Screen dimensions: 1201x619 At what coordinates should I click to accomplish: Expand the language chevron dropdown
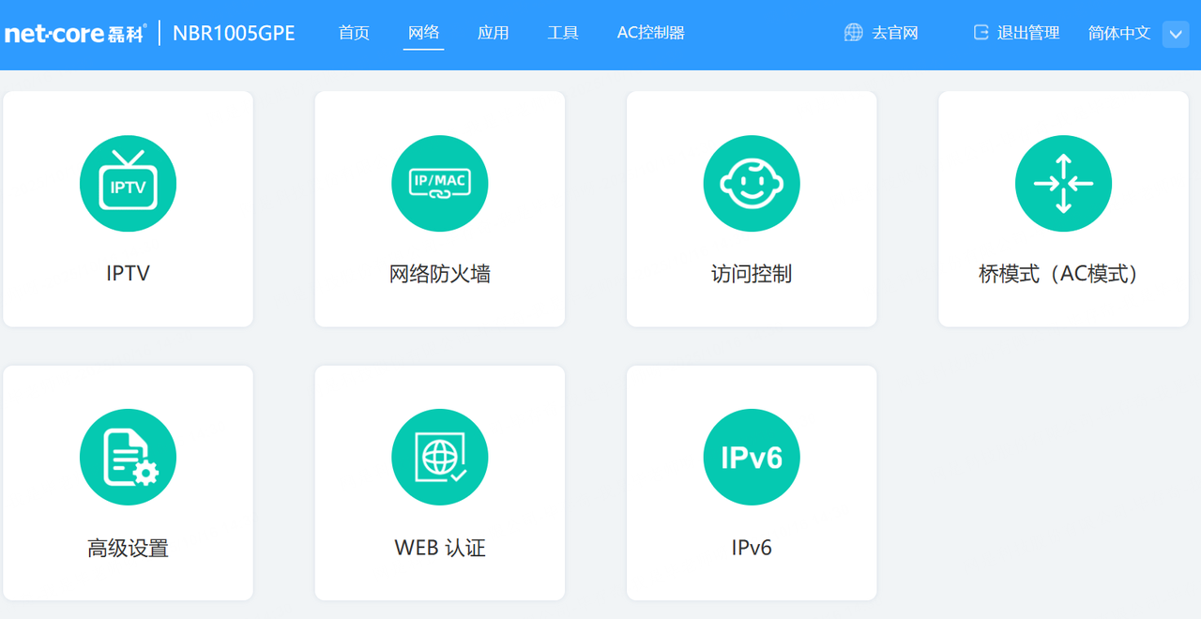[1176, 35]
